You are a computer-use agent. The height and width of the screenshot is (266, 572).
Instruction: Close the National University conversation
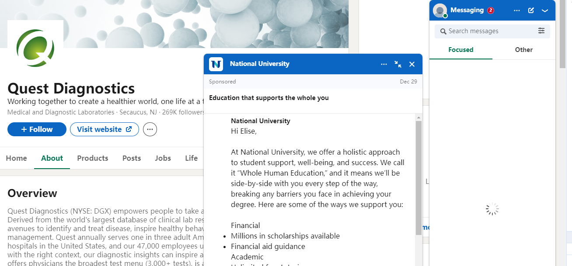pos(412,64)
